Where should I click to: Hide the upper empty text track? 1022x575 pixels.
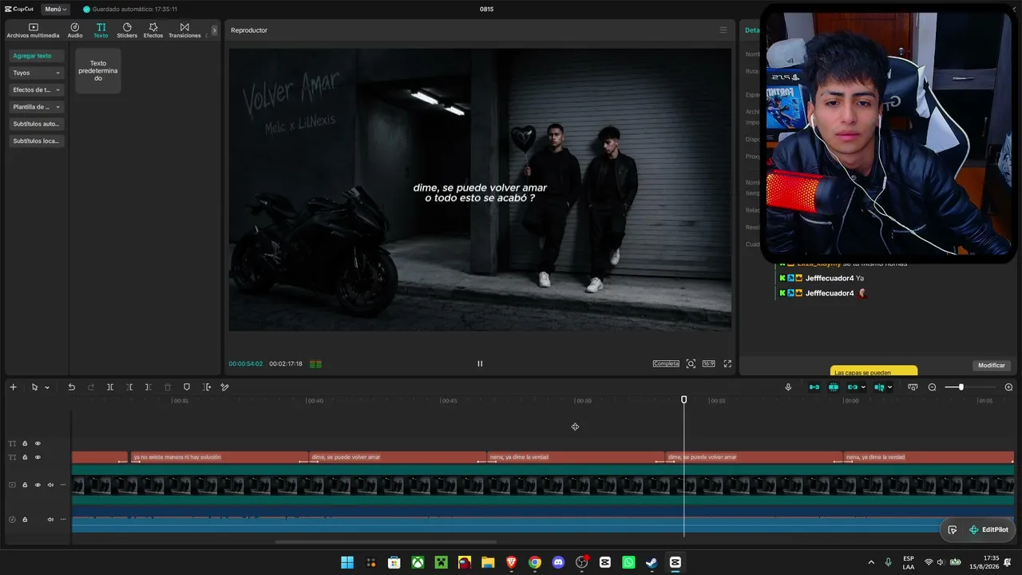pos(38,443)
